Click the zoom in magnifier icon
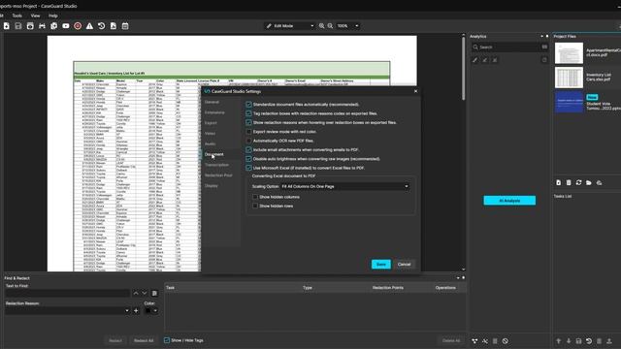 click(x=321, y=26)
